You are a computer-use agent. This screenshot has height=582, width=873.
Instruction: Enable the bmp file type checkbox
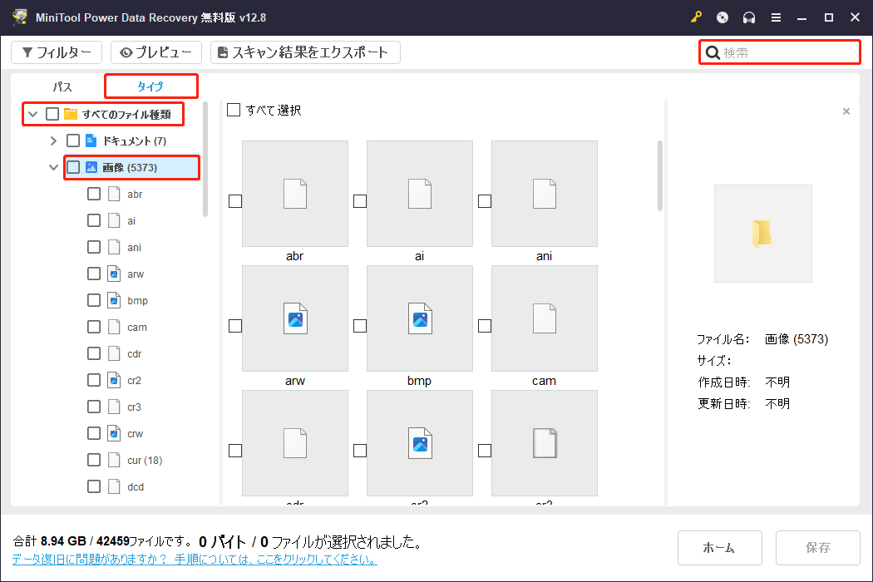pos(94,300)
